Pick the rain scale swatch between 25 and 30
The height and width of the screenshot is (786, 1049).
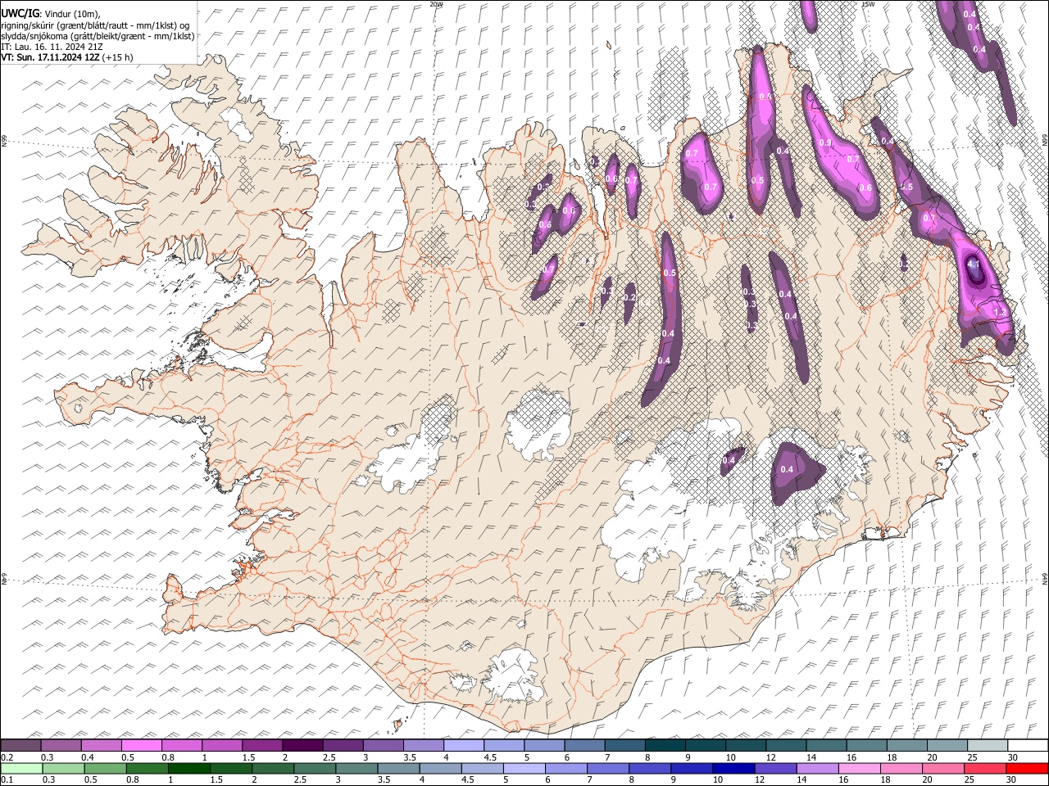tap(983, 768)
